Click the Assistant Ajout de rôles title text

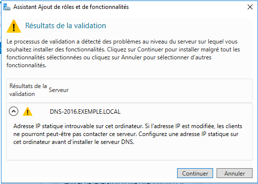(71, 7)
